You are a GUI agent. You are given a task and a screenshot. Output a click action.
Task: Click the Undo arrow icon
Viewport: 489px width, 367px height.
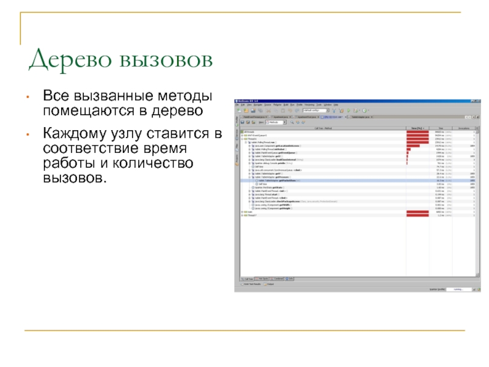pyautogui.click(x=290, y=111)
